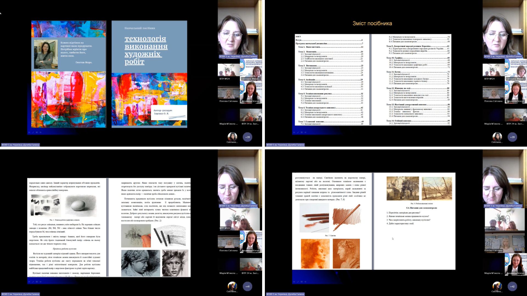Click Світлана Мики... tile beside Зміст посібника slide

516,70
